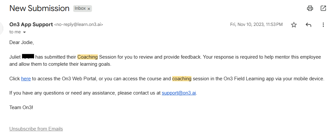
Task: Expand the "to me" recipient details arrow
Action: pos(24,32)
